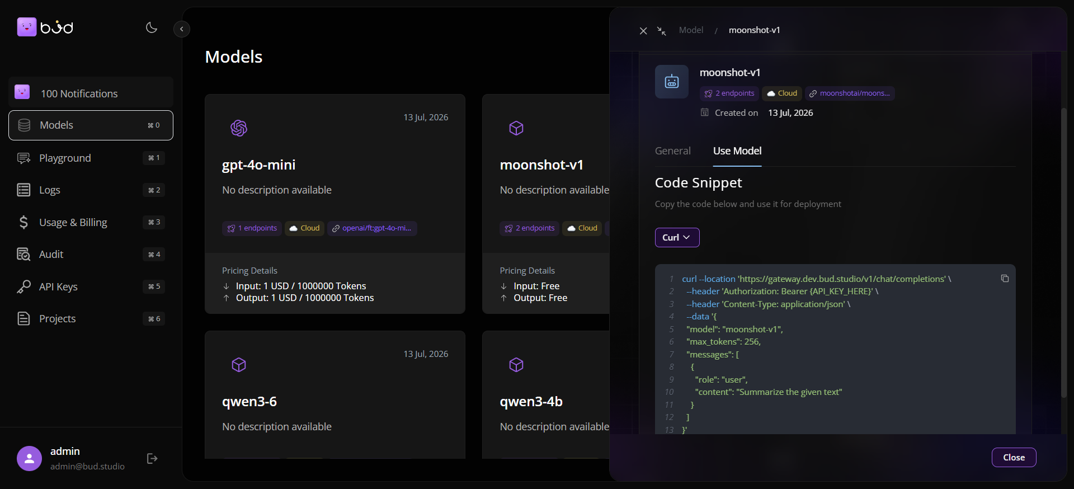Select API Keys in sidebar
1074x489 pixels.
[91, 286]
